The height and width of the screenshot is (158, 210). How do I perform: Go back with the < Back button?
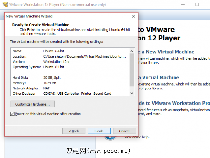(74, 131)
